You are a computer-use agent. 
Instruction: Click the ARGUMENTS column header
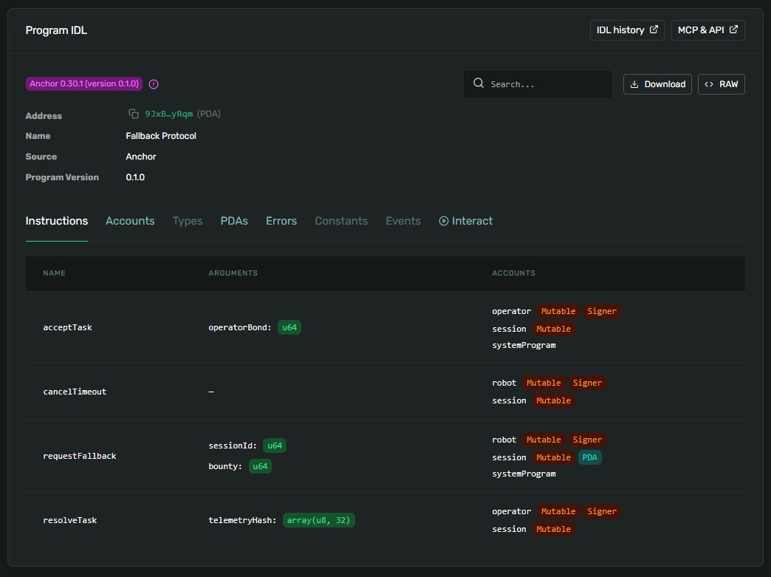[233, 273]
